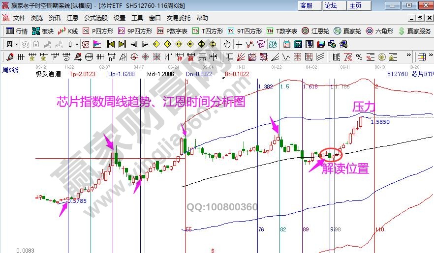Image resolution: width=434 pixels, height=253 pixels.
Task: Toggle the crosshair cursor button
Action: [x=239, y=44]
